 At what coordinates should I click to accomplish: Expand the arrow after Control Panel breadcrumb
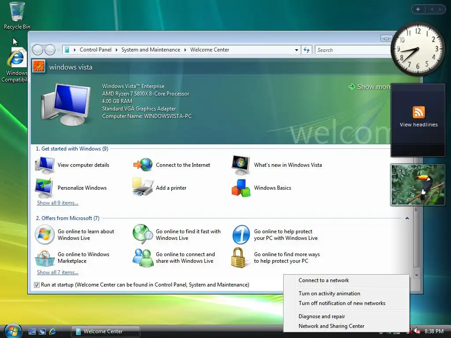coord(116,50)
